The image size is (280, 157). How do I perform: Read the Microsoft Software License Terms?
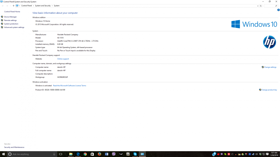pos(69,86)
